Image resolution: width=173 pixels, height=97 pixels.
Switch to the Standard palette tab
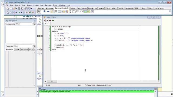pyautogui.click(x=41, y=8)
